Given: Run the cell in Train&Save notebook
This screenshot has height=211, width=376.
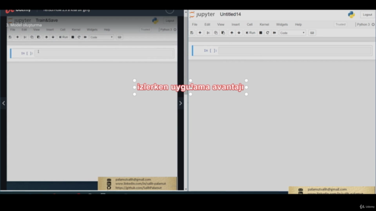Looking at the screenshot, I should pos(63,37).
